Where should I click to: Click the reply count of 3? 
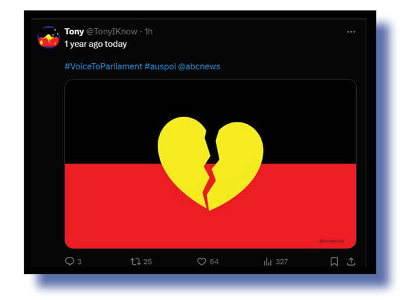coord(79,262)
